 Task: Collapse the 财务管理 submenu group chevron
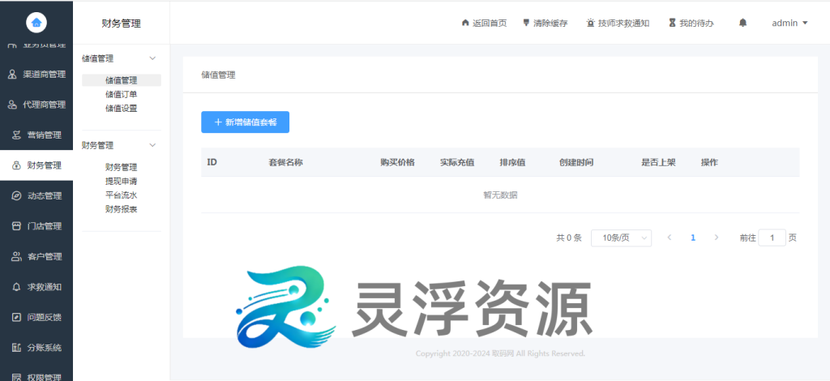(x=152, y=145)
